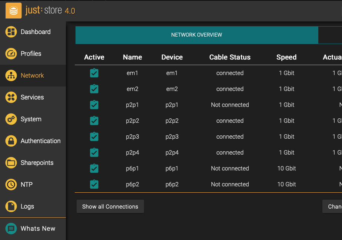Select the em2 name cell
Viewport: 342px width, 240px height.
tap(133, 89)
